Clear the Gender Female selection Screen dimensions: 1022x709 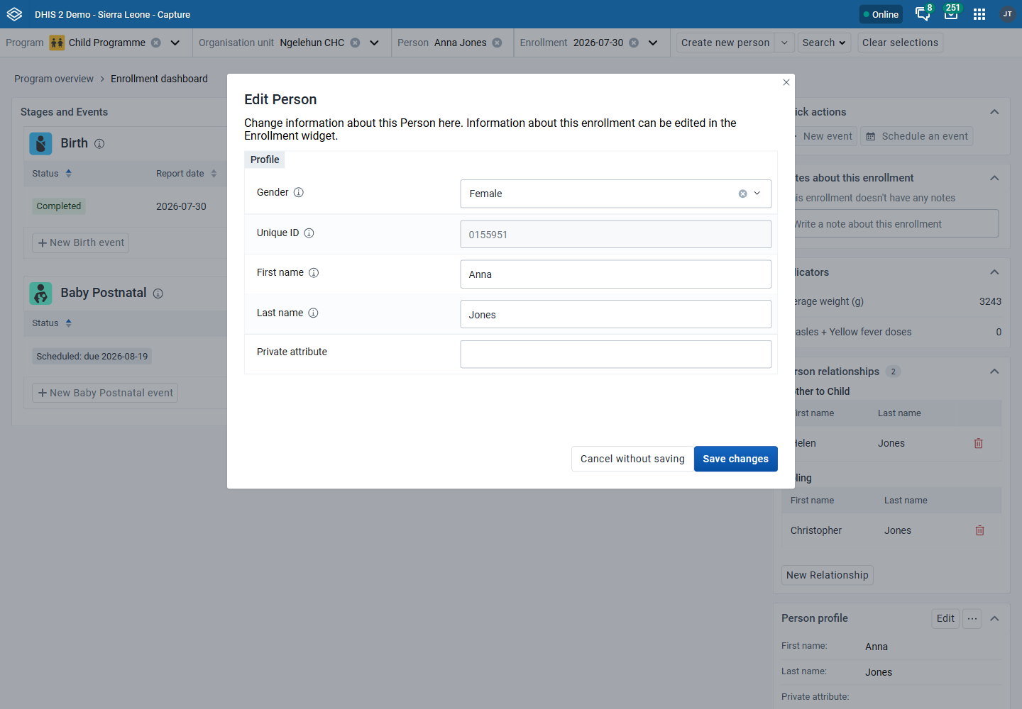(742, 194)
